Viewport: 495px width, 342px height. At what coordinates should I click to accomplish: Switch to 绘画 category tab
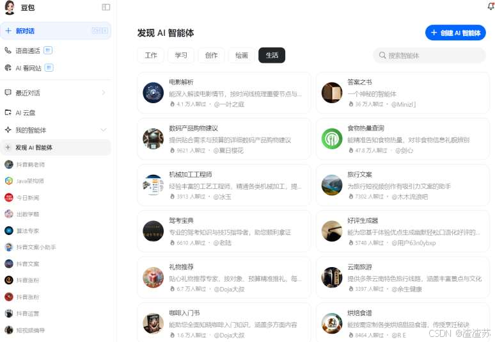click(242, 55)
